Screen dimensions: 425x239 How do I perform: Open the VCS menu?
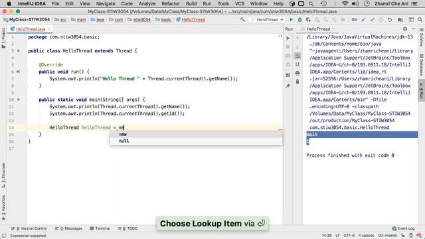239,3
